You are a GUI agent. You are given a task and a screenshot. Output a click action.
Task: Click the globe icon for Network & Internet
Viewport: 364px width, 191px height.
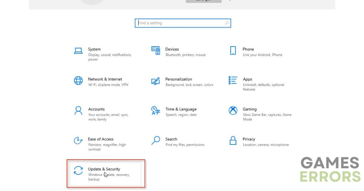tap(78, 81)
